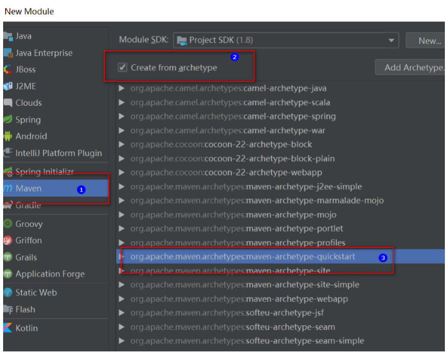Expand camel-archetype-java entry

coord(122,88)
